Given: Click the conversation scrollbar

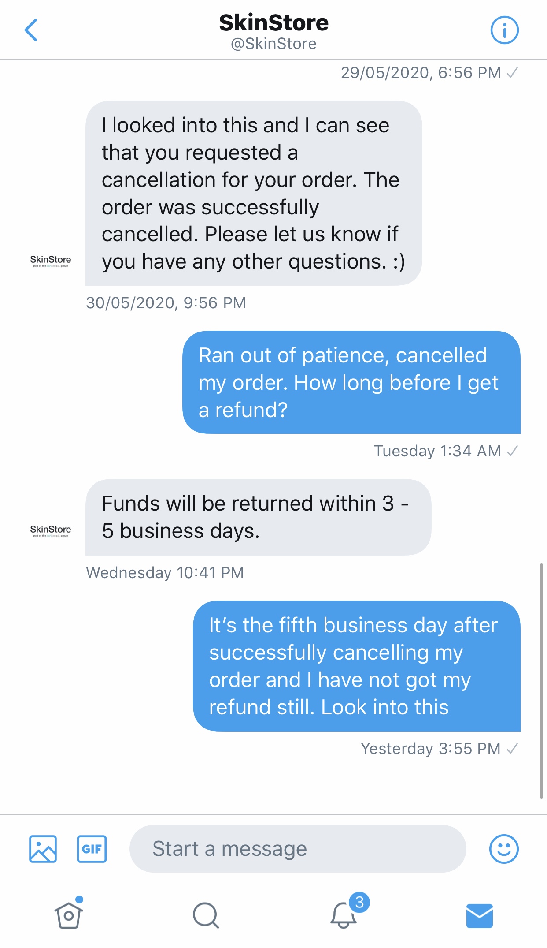Looking at the screenshot, I should tap(541, 680).
